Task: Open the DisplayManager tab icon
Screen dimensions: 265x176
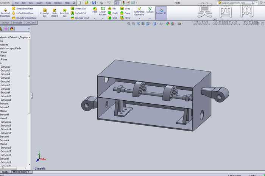Action: pos(12,29)
